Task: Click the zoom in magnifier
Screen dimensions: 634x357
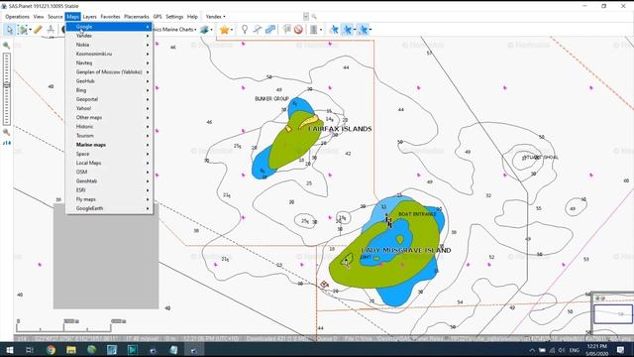Action: point(7,46)
